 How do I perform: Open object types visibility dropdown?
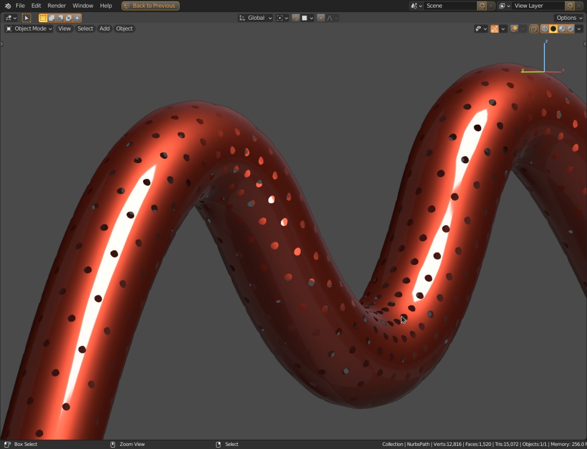(x=481, y=28)
